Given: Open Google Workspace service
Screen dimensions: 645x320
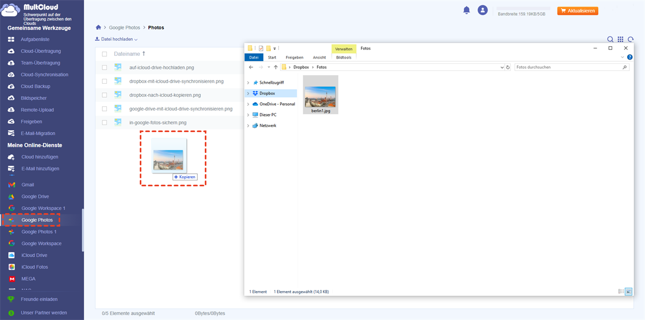Looking at the screenshot, I should [x=41, y=243].
